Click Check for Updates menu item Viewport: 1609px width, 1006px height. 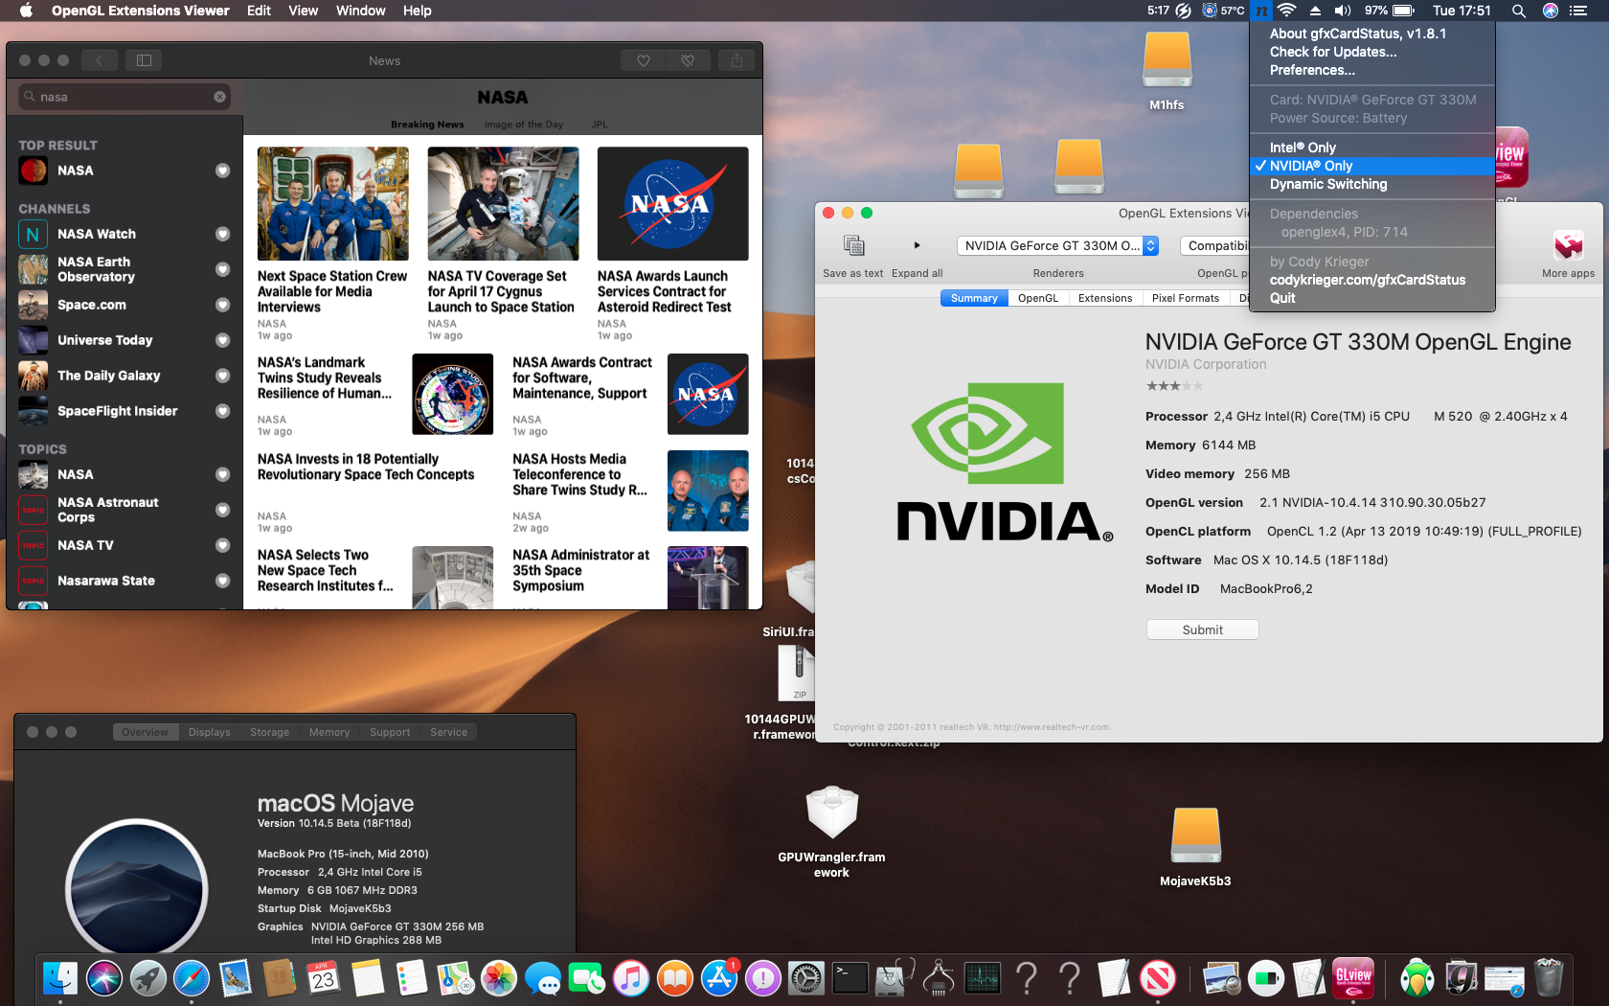point(1372,52)
